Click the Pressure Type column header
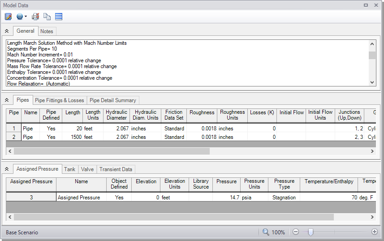384x241 pixels. click(x=284, y=184)
